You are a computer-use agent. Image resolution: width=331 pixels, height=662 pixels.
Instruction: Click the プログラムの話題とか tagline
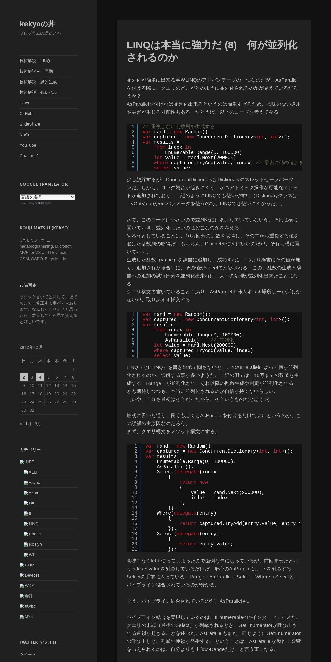coord(40,33)
